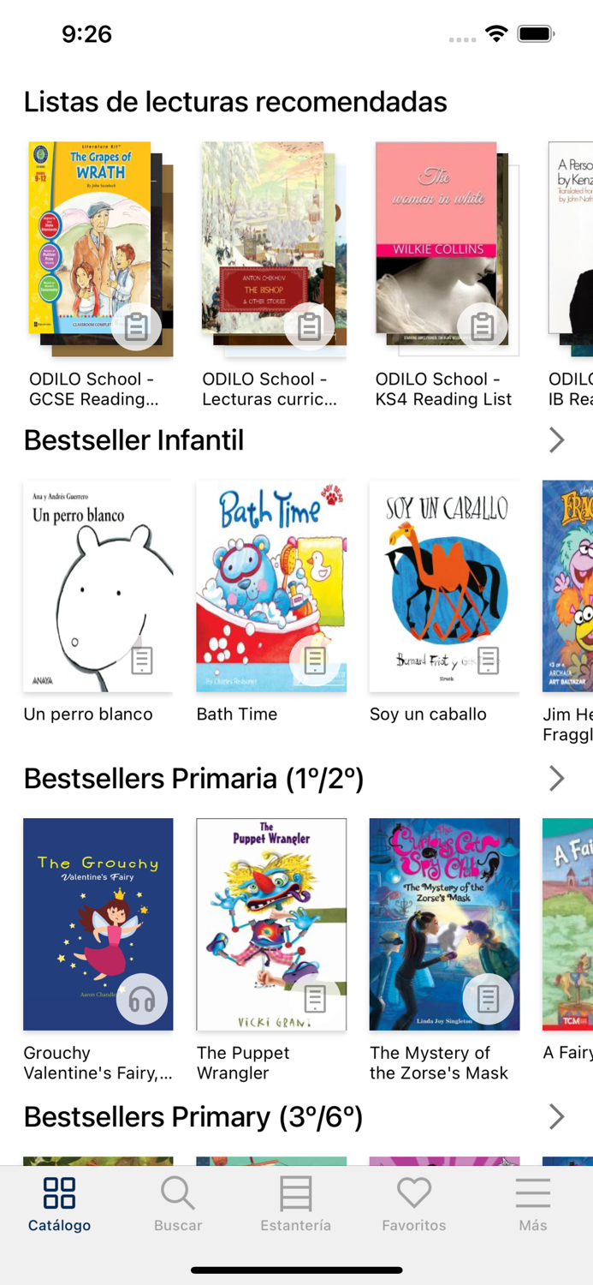
Task: Tap the Bath Time title text
Action: 237,714
